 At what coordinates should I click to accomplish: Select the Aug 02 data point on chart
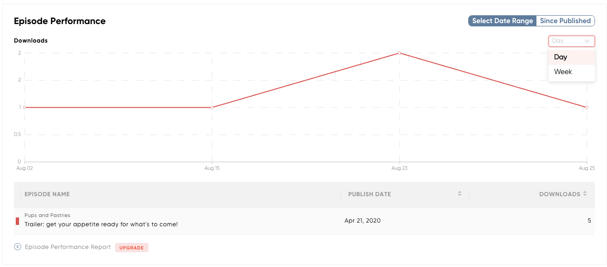coord(25,107)
